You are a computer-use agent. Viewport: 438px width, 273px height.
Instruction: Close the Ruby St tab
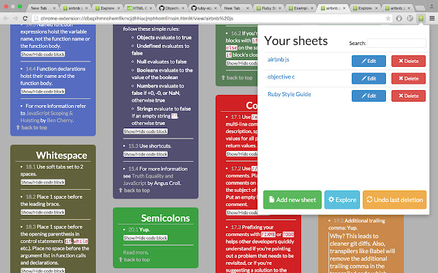280,8
